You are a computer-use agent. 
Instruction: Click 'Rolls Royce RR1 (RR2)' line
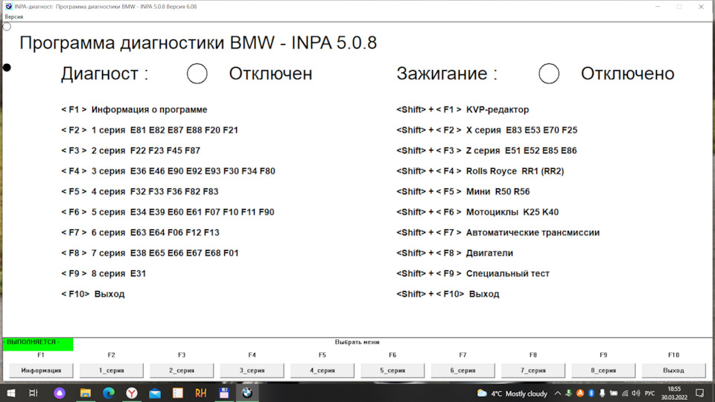click(x=480, y=171)
